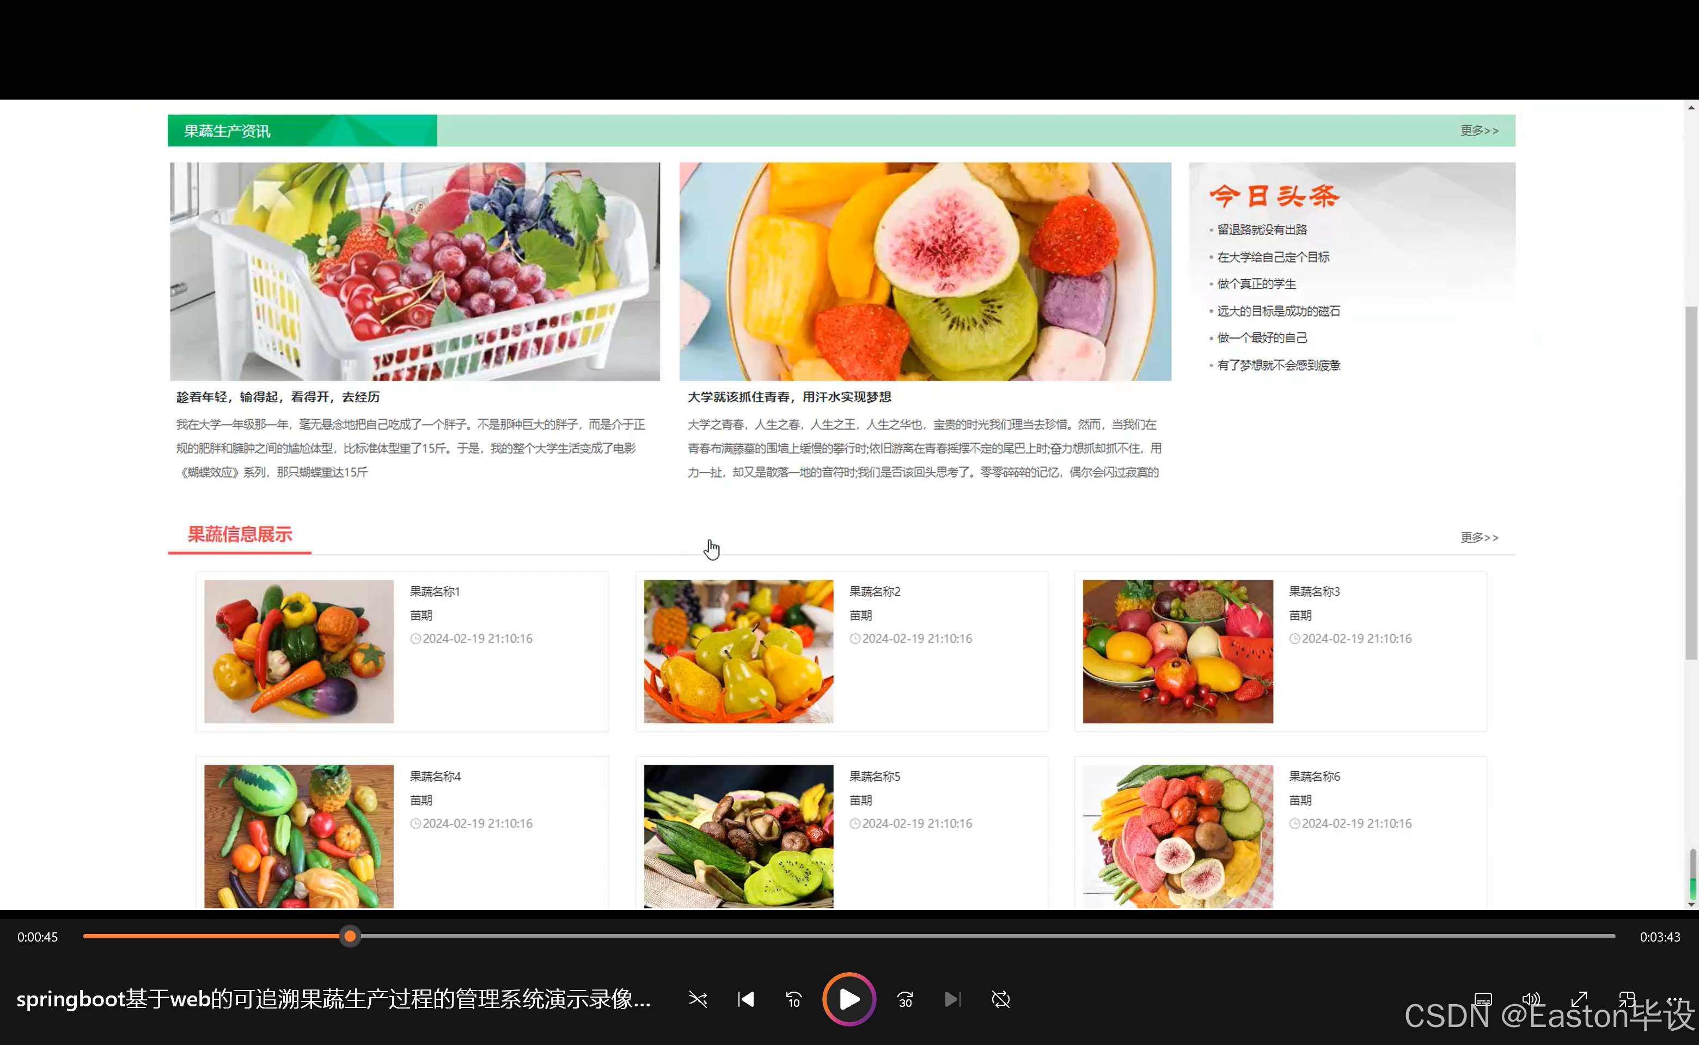Open subtitles/closed captions in the player
1699x1045 pixels.
(1484, 999)
